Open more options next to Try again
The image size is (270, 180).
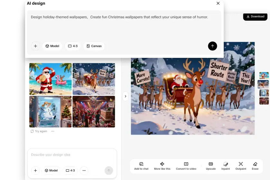coord(53,131)
